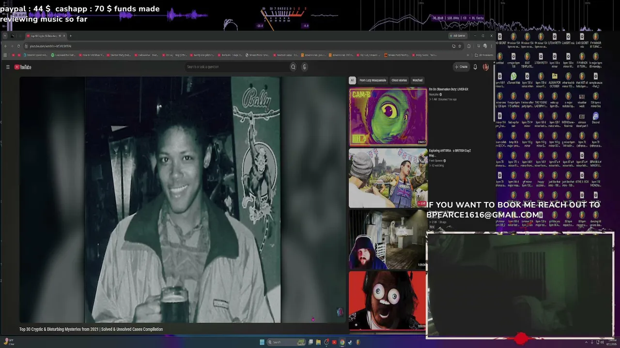Bookmark this page with the star icon
This screenshot has width=620, height=348.
(x=460, y=46)
